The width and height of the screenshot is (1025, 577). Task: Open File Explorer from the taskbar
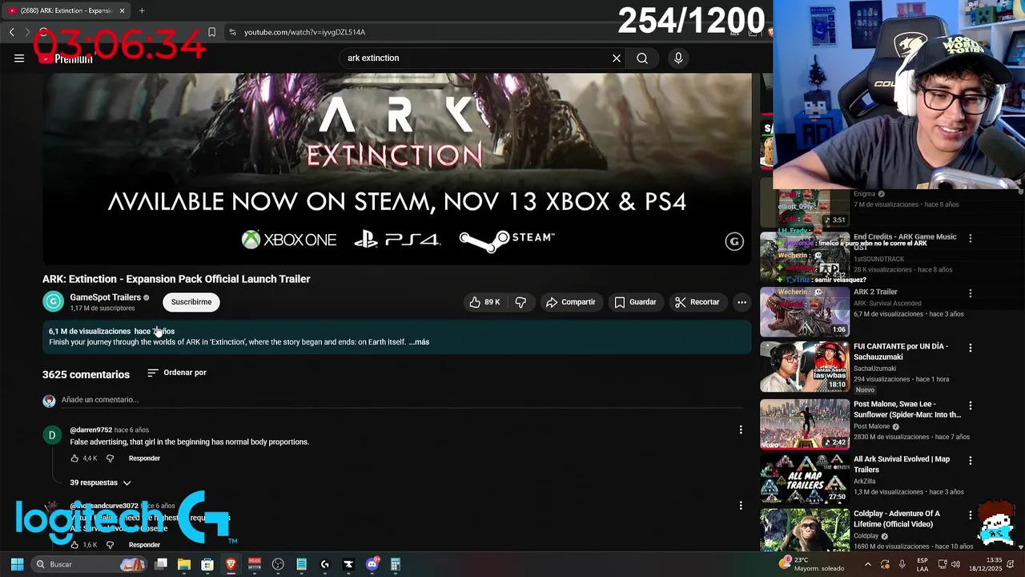click(184, 564)
